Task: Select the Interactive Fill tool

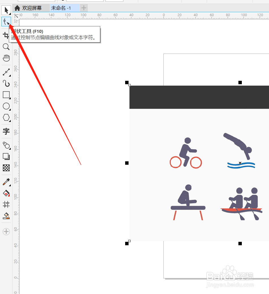Action: (x=6, y=193)
